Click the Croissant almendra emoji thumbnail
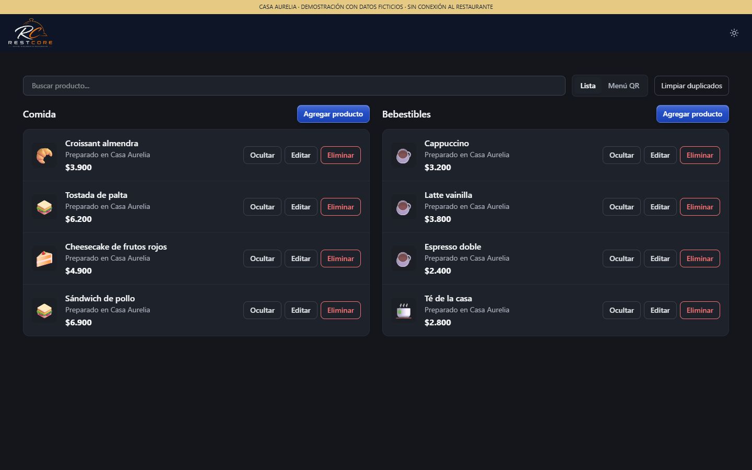Viewport: 752px width, 470px height. (44, 155)
